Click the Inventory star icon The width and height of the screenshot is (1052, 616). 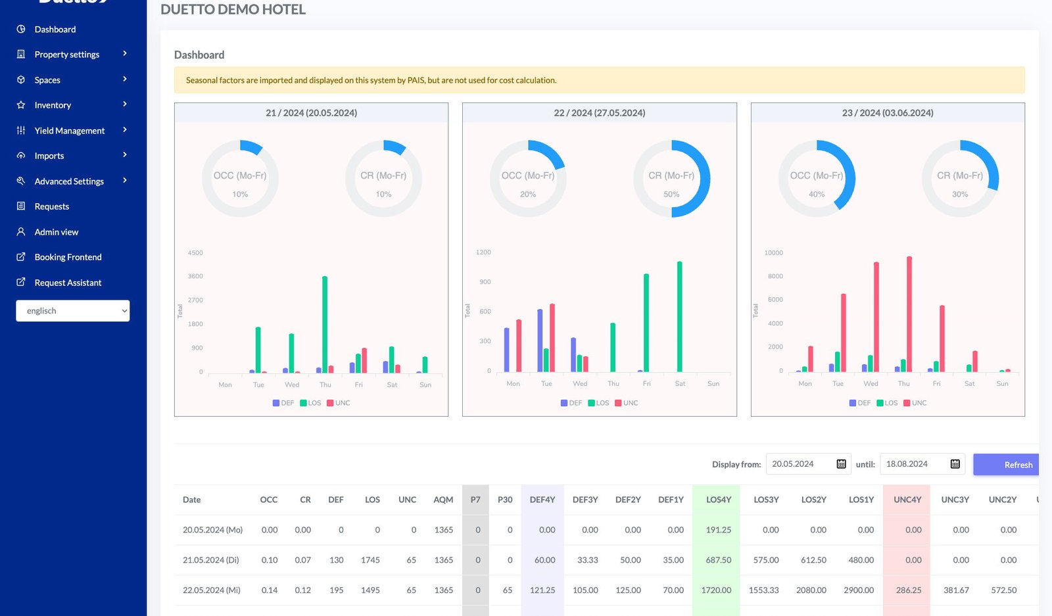tap(21, 105)
